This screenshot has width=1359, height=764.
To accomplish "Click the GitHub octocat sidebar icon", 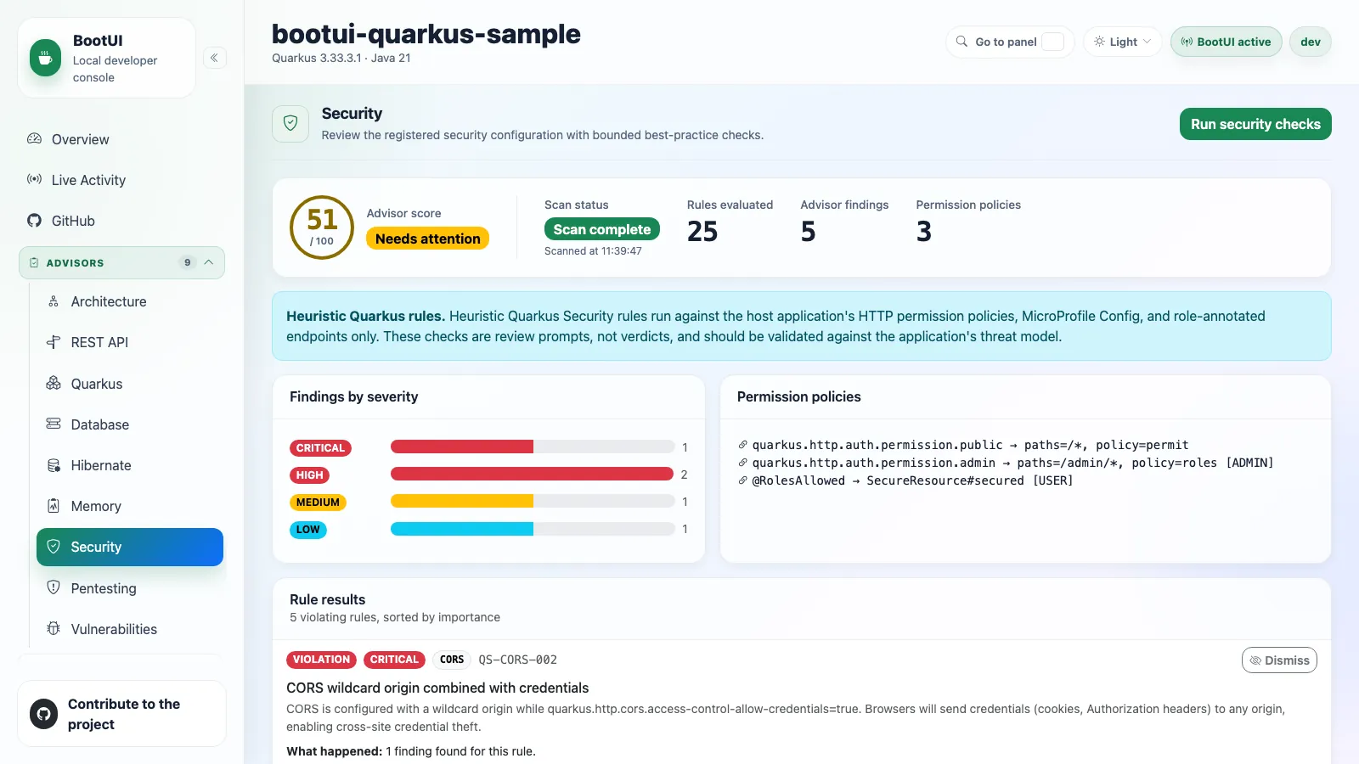I will click(34, 221).
